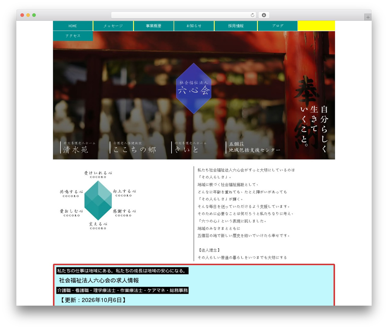Click the 感謝する心 label

tap(124, 213)
